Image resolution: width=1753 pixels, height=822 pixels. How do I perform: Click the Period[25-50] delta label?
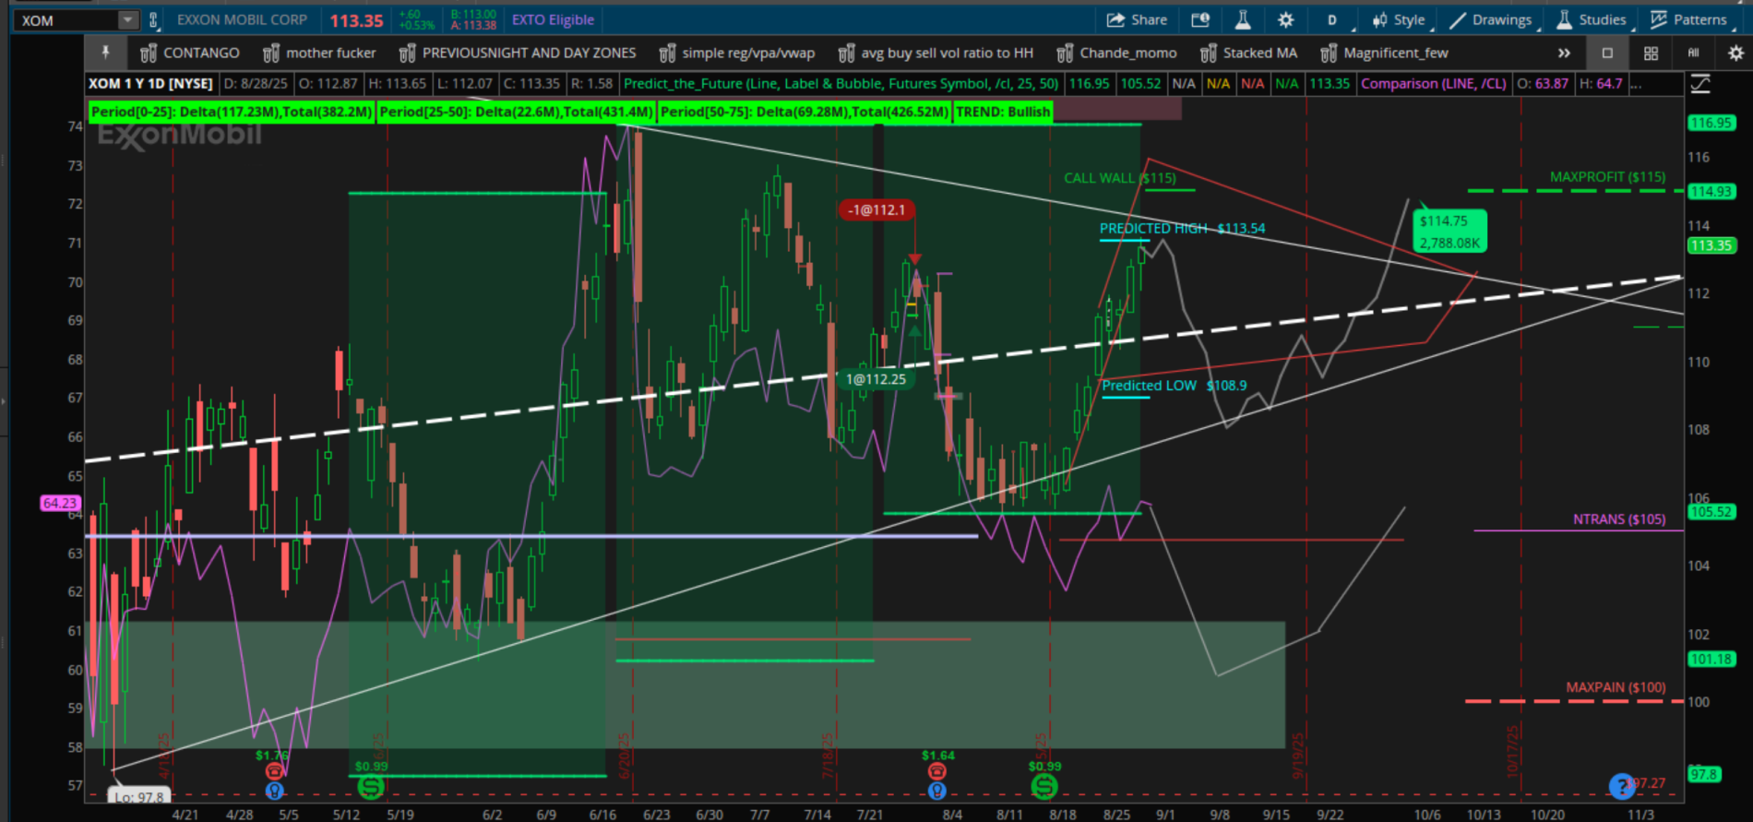coord(516,112)
